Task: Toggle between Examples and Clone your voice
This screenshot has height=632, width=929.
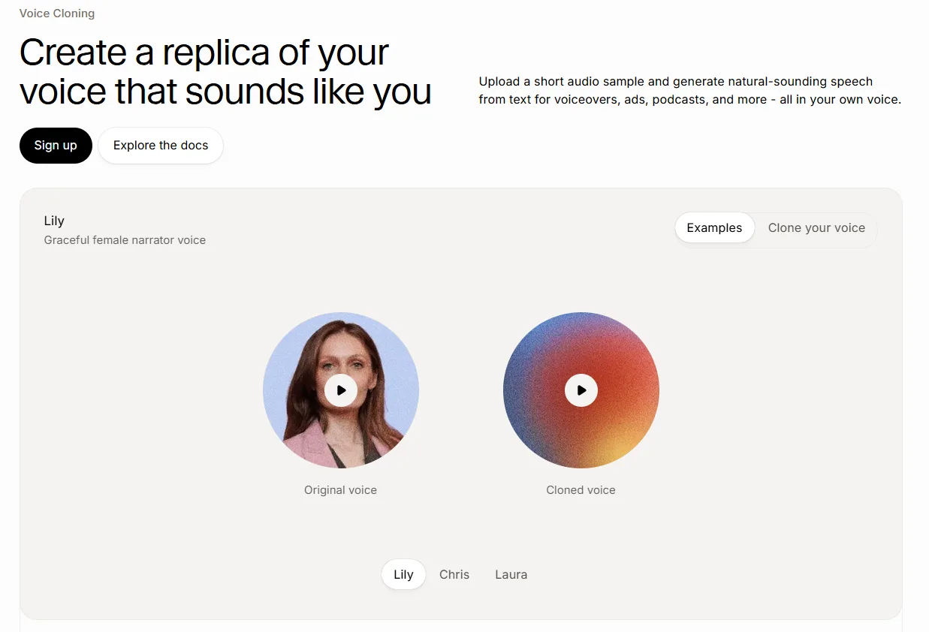Action: (x=775, y=227)
